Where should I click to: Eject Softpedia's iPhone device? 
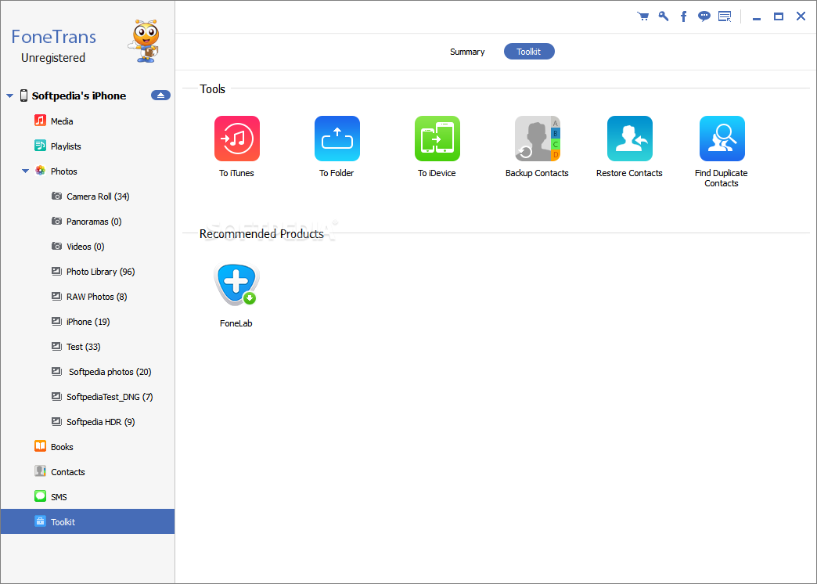[x=160, y=96]
